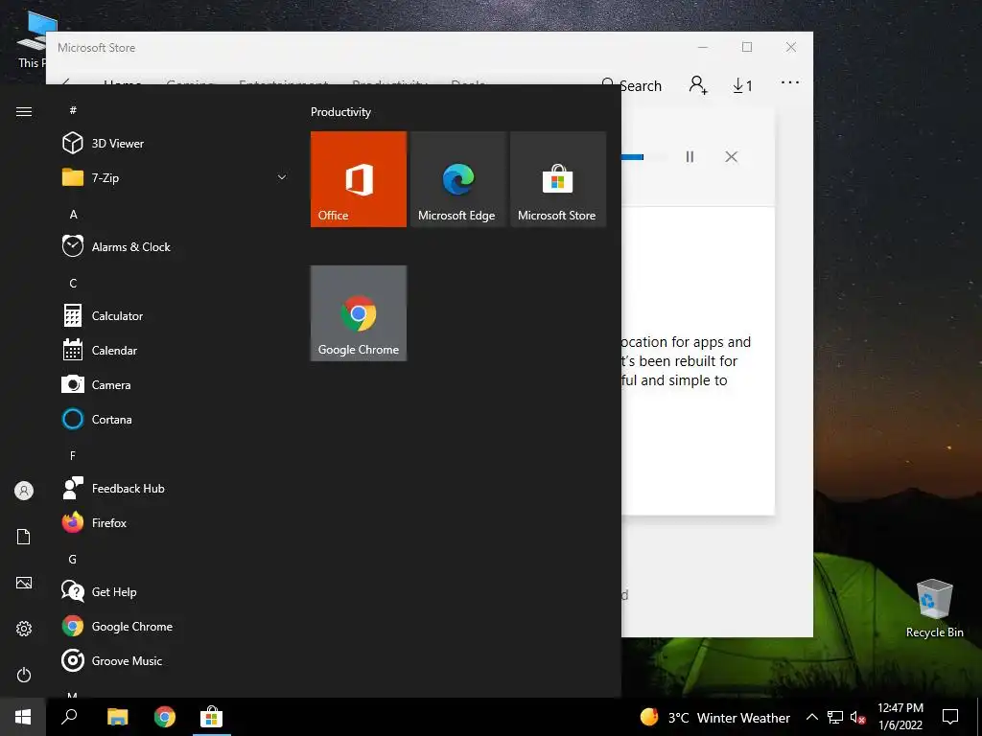Open 3D Viewer from the app list
This screenshot has width=982, height=736.
click(x=173, y=144)
